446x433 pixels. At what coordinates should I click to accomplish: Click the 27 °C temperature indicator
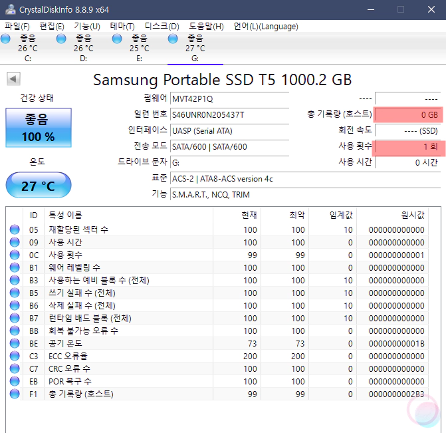pos(39,186)
